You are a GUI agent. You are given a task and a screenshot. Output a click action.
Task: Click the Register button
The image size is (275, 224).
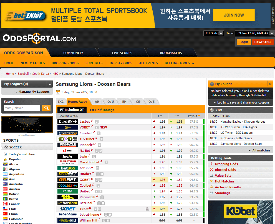[x=263, y=42]
